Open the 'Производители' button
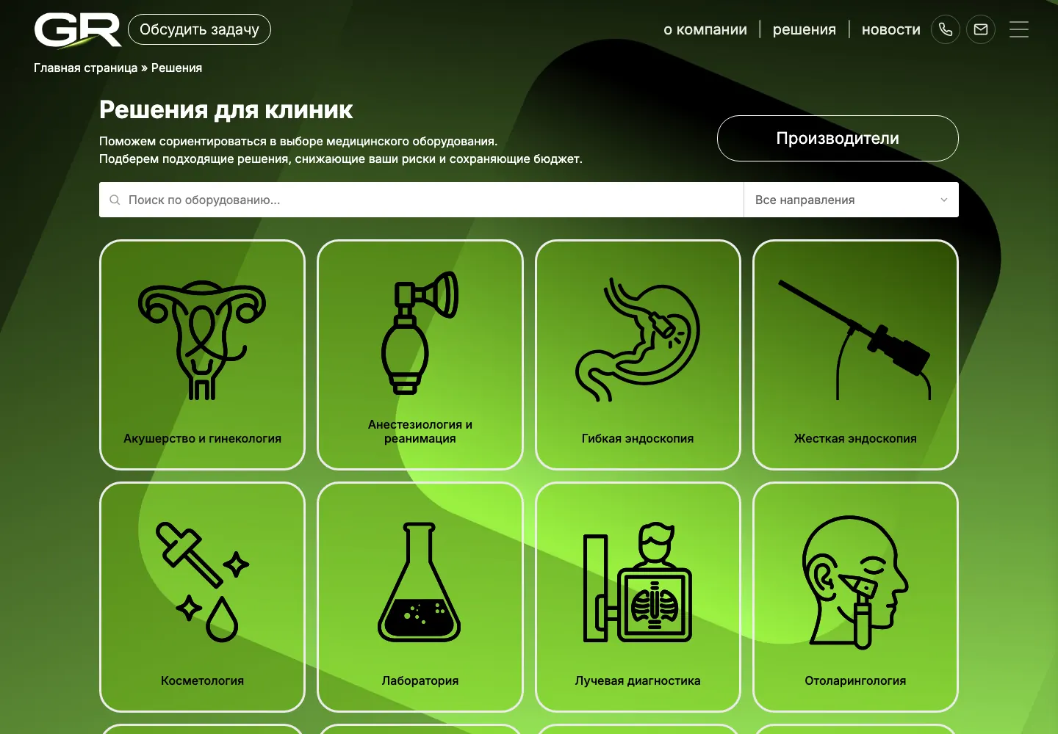The width and height of the screenshot is (1058, 734). [x=838, y=138]
